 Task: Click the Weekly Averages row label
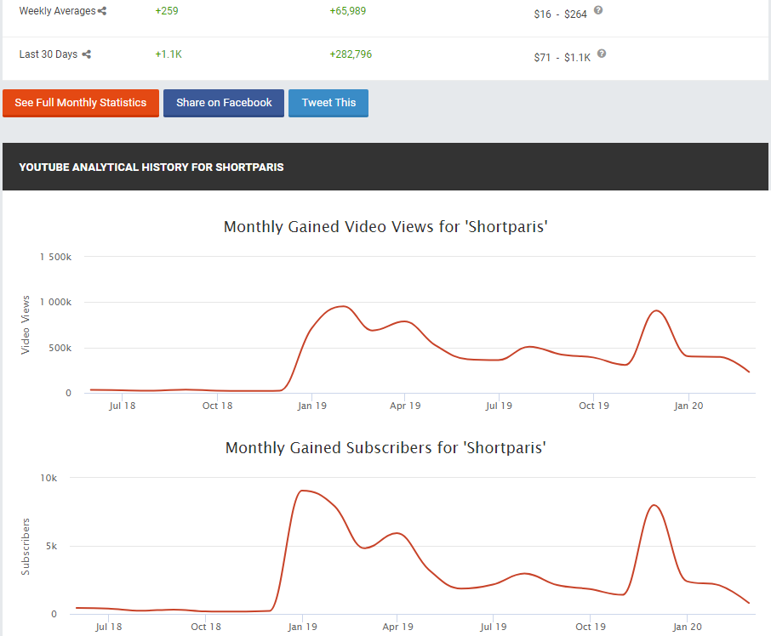[57, 12]
